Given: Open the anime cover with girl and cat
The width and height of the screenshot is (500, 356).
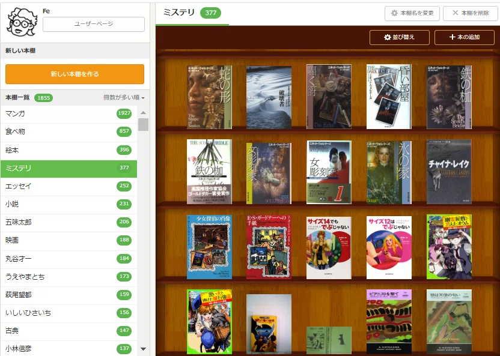Looking at the screenshot, I should 209,322.
